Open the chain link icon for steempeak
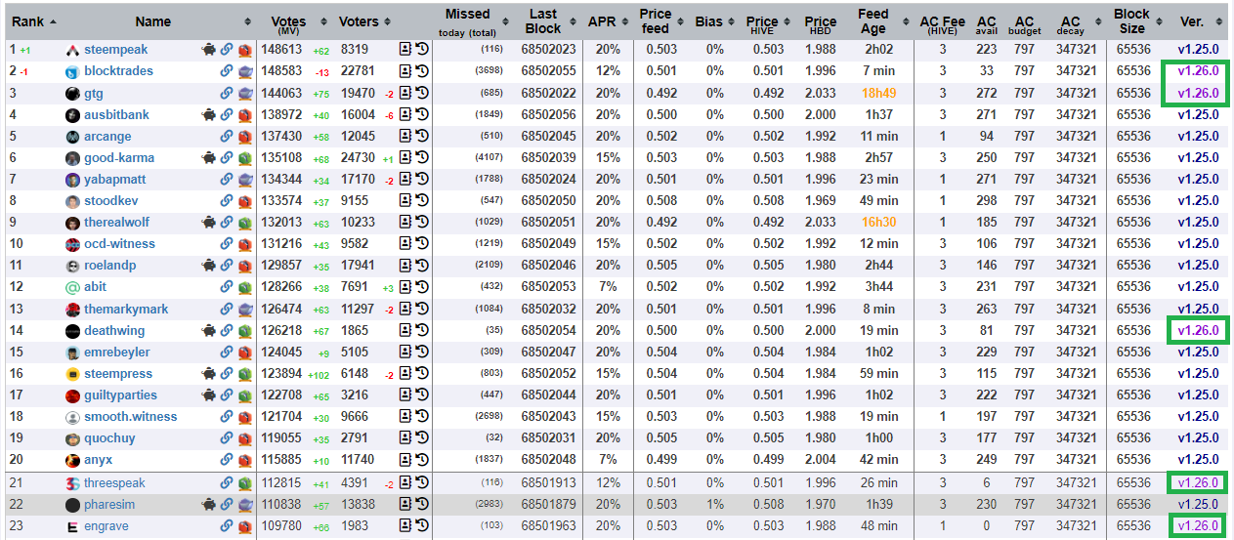 point(227,50)
